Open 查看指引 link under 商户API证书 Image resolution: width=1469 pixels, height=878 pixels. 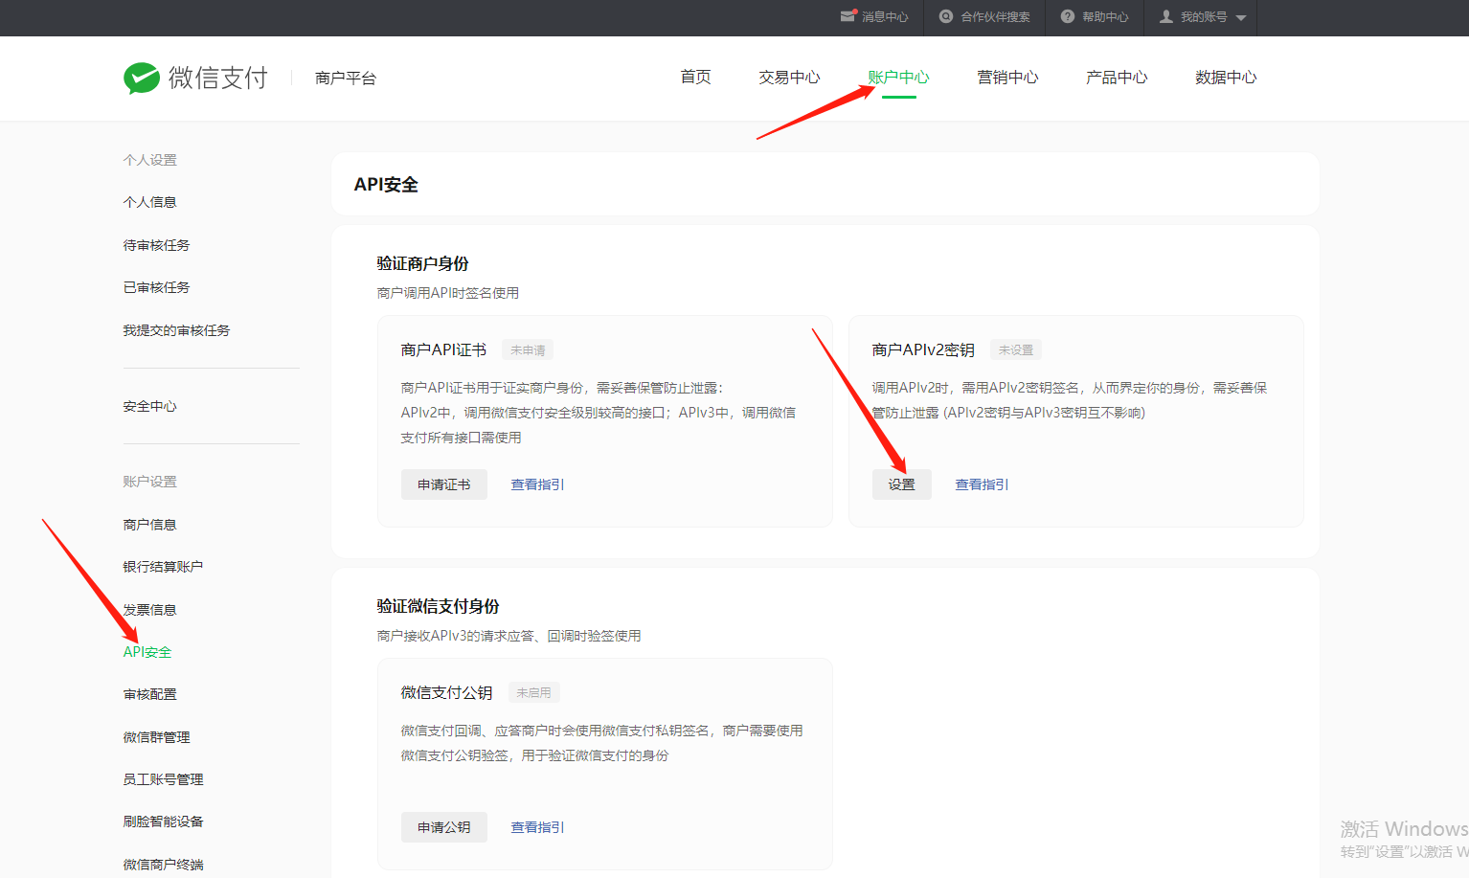point(537,484)
